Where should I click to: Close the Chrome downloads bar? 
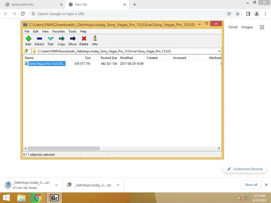tap(266, 185)
